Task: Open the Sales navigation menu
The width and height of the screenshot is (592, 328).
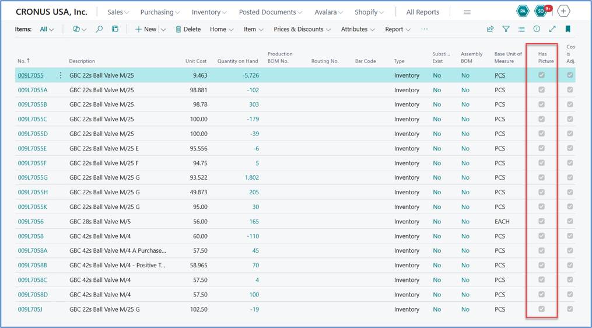Action: pos(118,12)
